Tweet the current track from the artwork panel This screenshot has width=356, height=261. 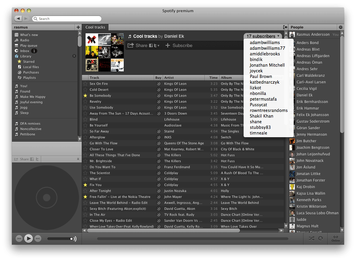pyautogui.click(x=37, y=159)
